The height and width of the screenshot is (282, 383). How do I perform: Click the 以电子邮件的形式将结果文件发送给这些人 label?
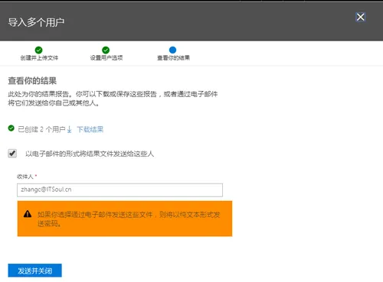90,154
